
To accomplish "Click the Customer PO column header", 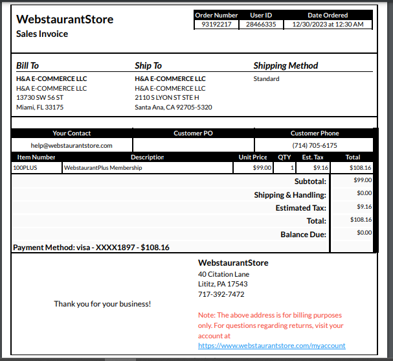I will click(x=193, y=134).
